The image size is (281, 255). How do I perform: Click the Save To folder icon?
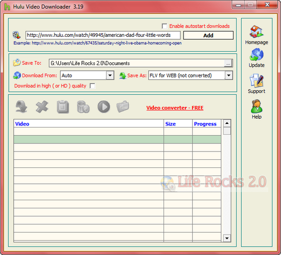click(x=17, y=62)
